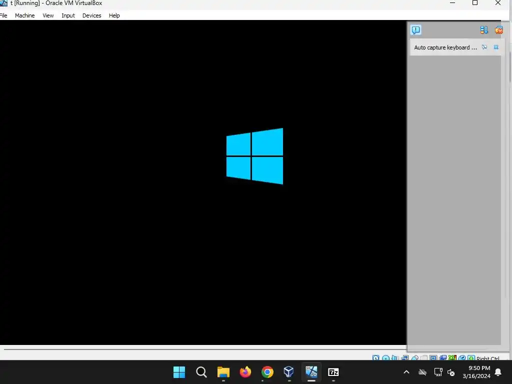Open the File menu
This screenshot has height=384, width=512.
[x=3, y=15]
